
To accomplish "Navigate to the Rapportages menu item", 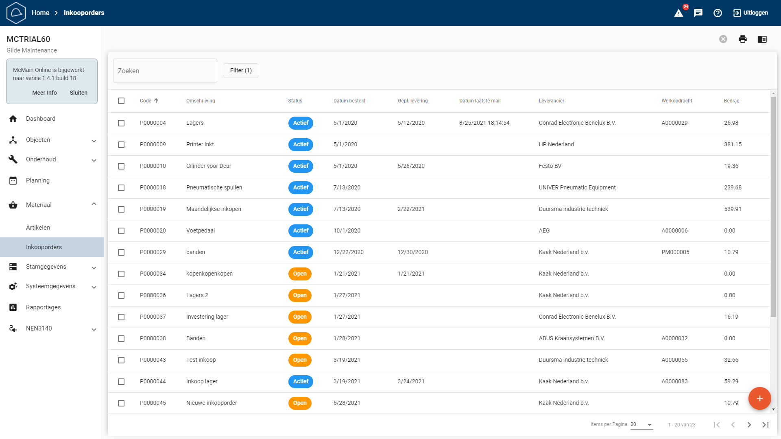I will click(x=43, y=307).
